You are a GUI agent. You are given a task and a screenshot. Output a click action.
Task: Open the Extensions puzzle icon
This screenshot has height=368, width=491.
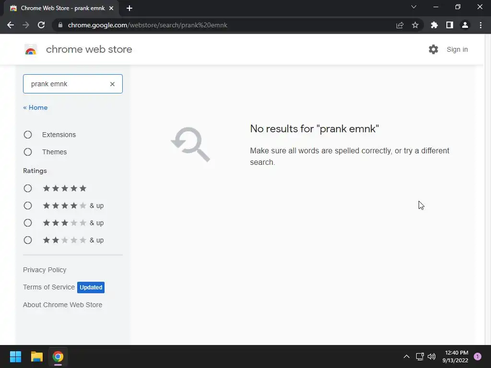coord(434,25)
